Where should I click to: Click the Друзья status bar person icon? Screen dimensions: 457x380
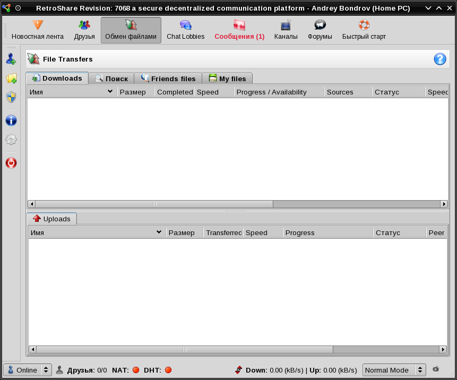pos(60,370)
